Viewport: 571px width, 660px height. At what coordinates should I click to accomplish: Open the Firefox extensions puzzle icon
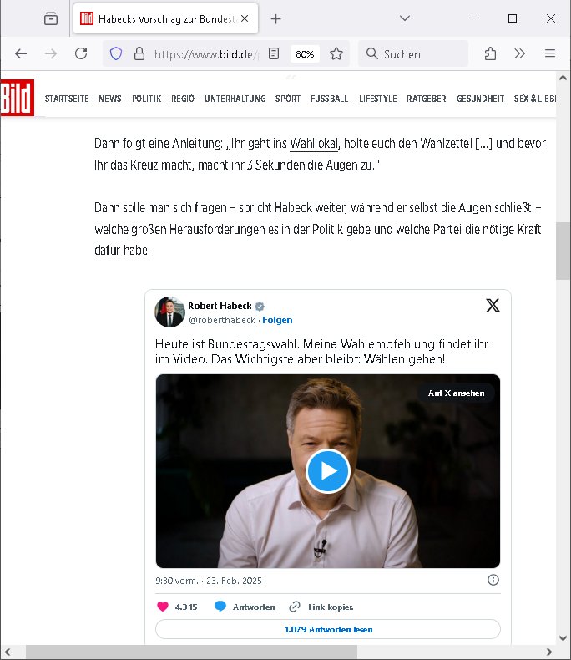tap(490, 53)
